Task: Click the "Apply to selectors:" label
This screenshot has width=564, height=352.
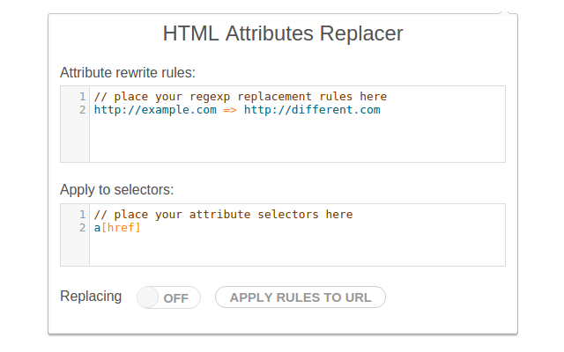Action: [x=116, y=189]
